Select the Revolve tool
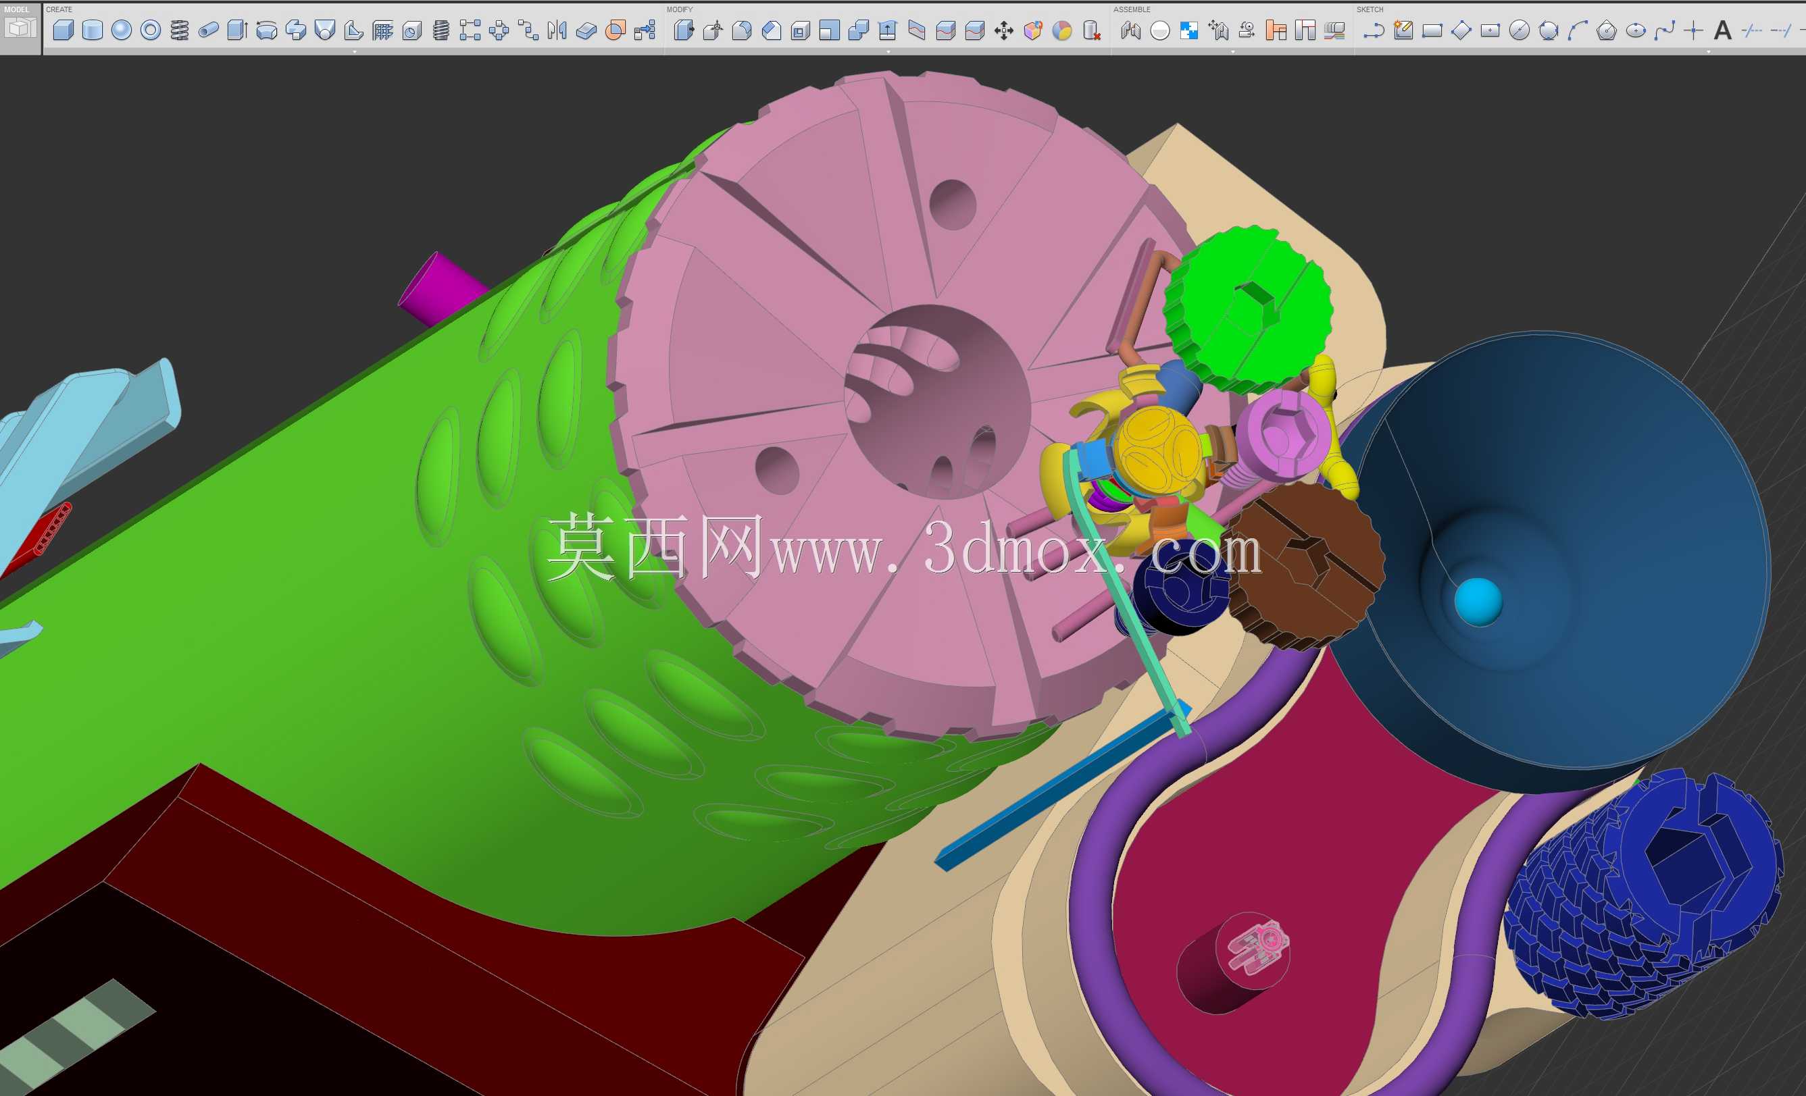Screen dimensions: 1806x1096 [267, 30]
